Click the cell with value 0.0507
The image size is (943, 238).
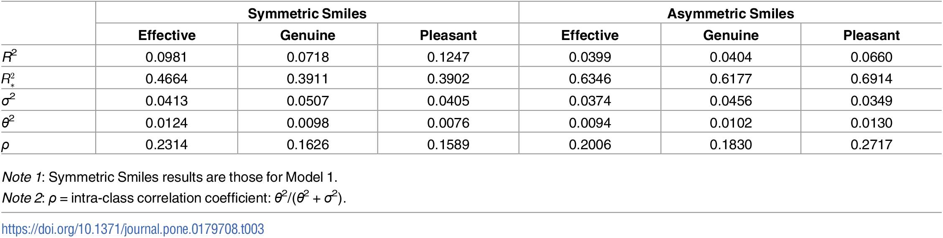307,101
